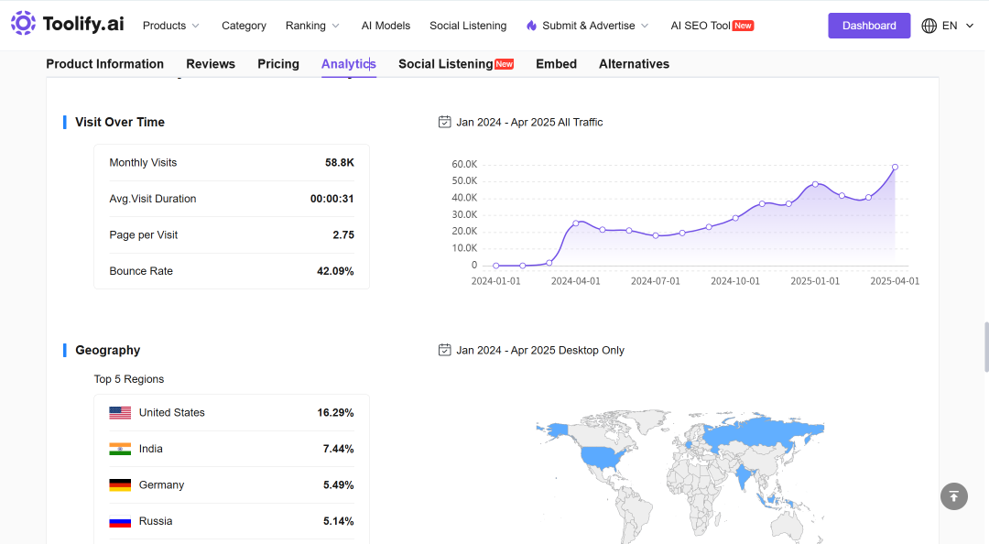The height and width of the screenshot is (544, 989).
Task: Click the Dashboard button
Action: 869,26
